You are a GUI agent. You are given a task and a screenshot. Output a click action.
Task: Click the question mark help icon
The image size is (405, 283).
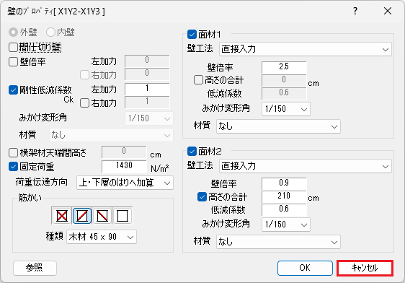click(x=355, y=11)
